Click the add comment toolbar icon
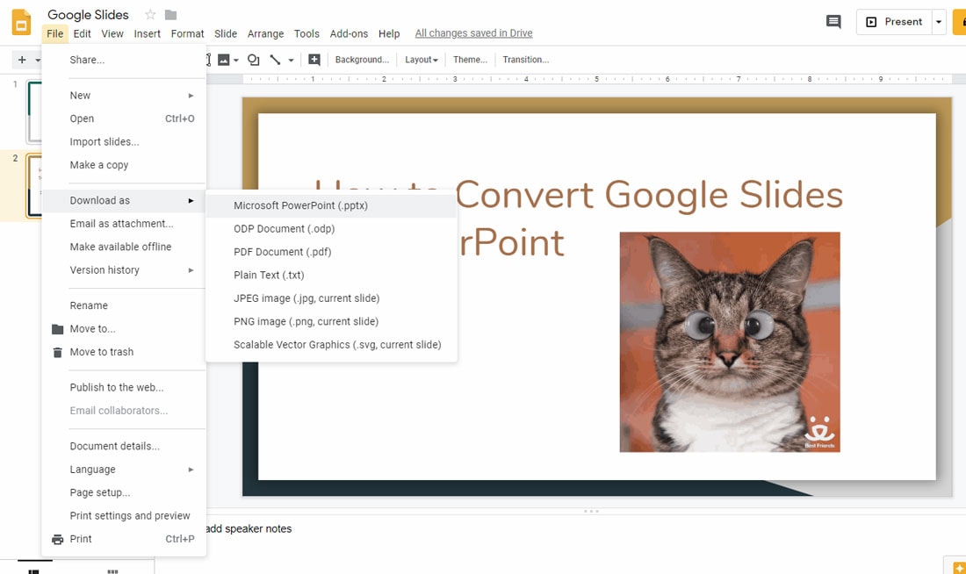 coord(314,60)
